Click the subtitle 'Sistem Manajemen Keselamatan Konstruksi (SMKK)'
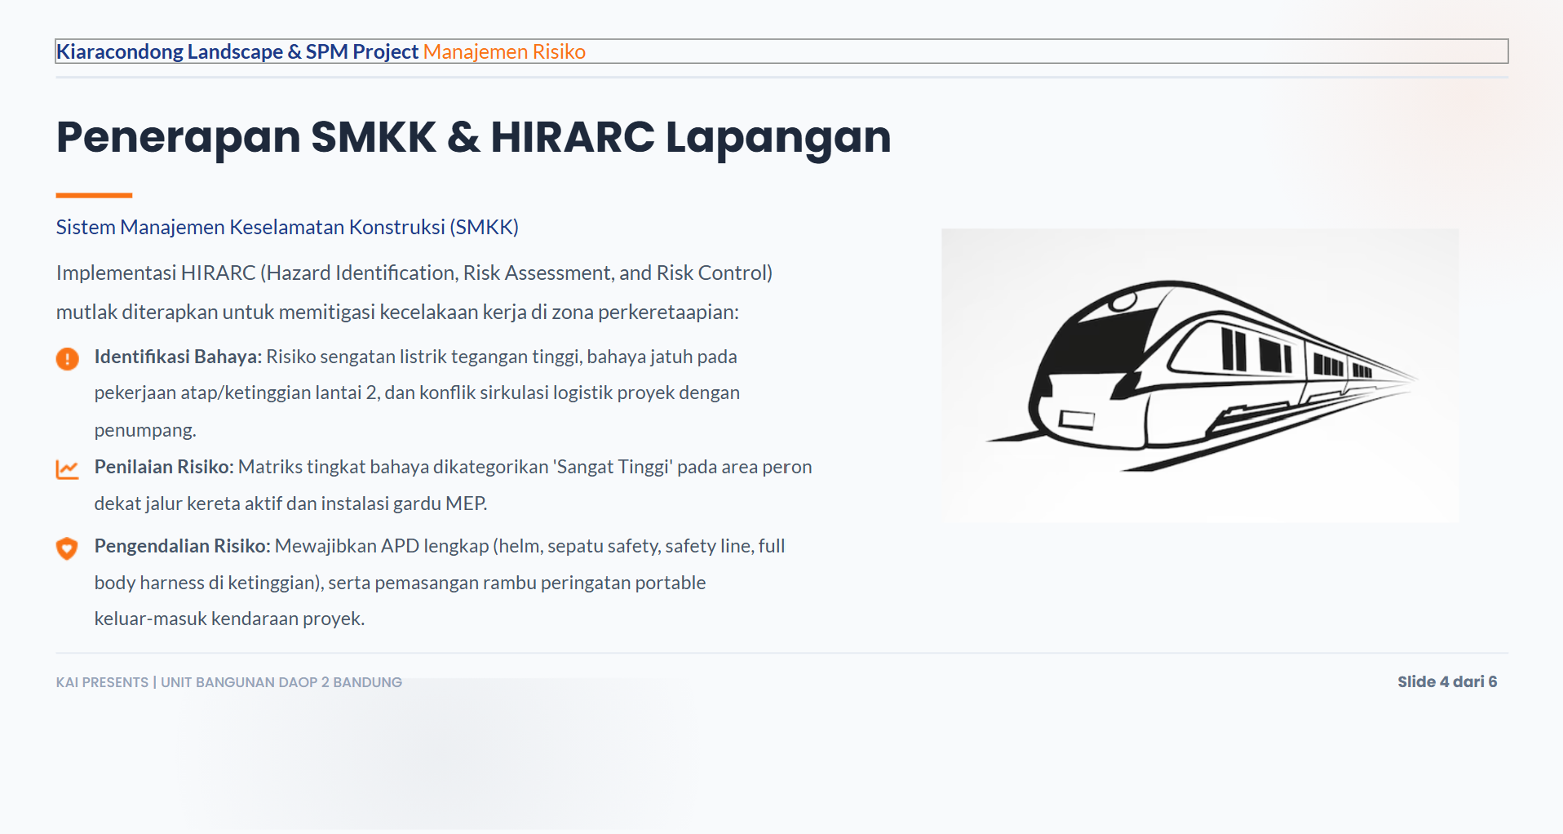Screen dimensions: 1563x834 click(287, 227)
